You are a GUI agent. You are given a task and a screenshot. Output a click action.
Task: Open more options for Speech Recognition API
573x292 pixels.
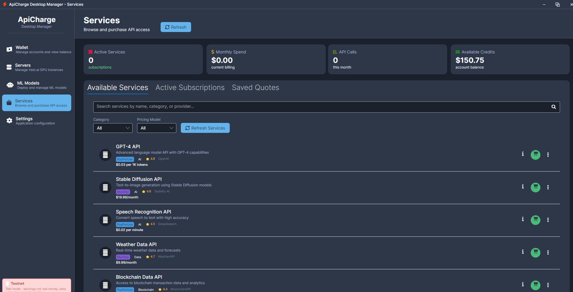click(548, 220)
